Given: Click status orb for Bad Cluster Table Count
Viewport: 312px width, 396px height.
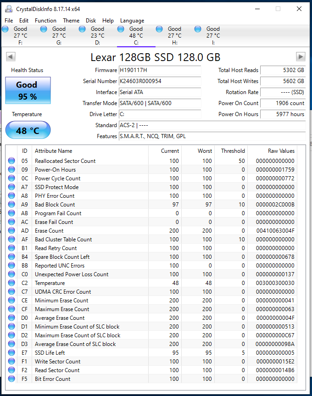Looking at the screenshot, I should click(x=11, y=239).
